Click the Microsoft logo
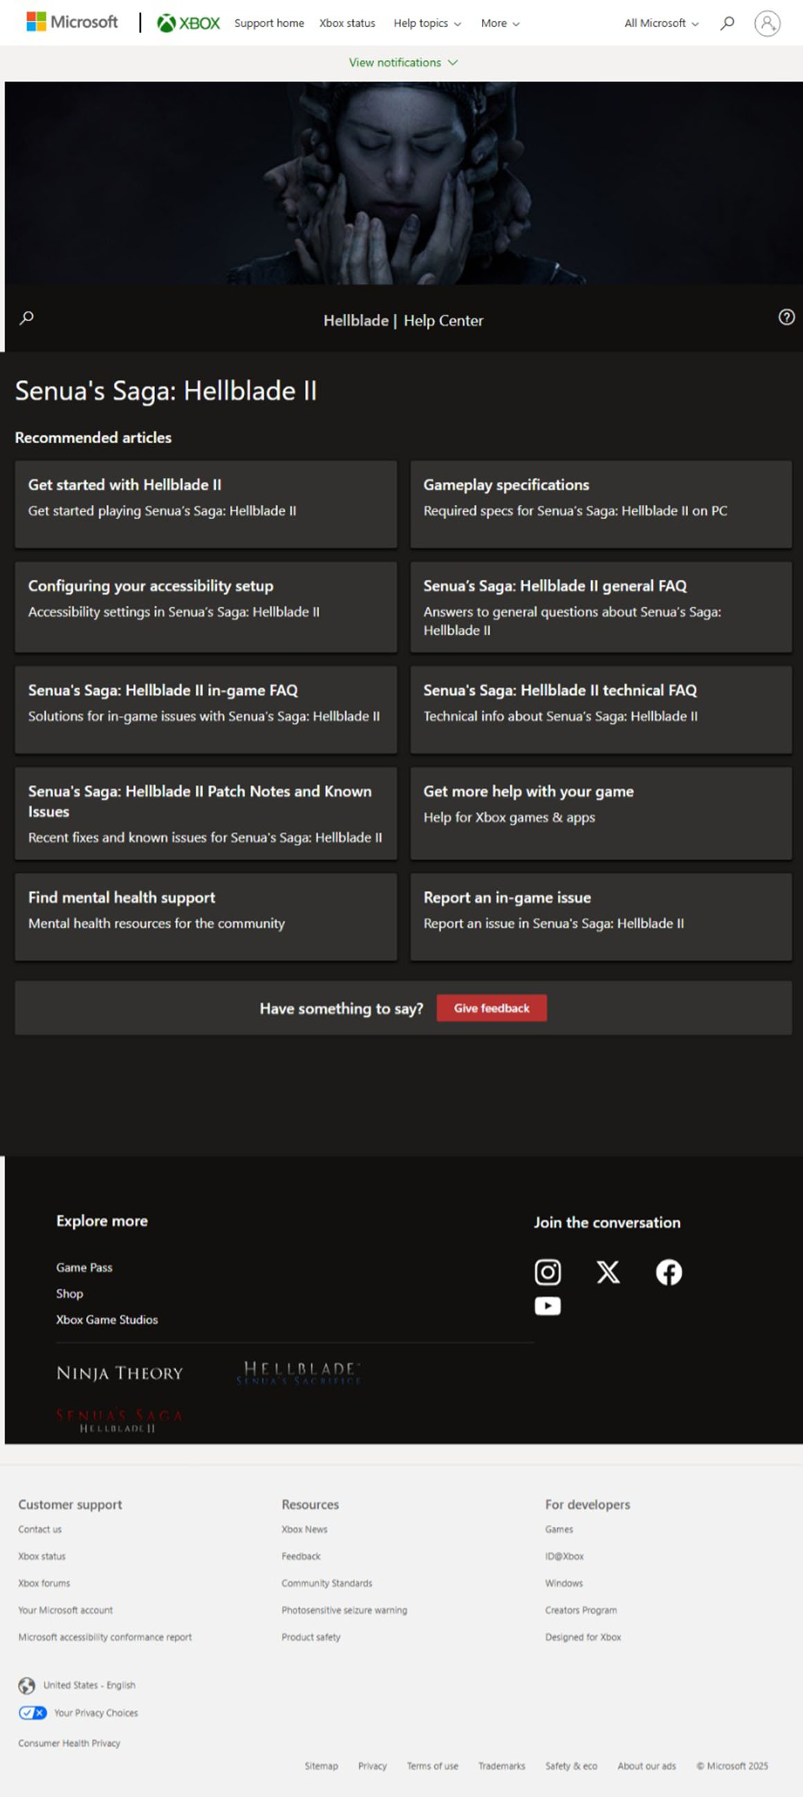 point(72,22)
